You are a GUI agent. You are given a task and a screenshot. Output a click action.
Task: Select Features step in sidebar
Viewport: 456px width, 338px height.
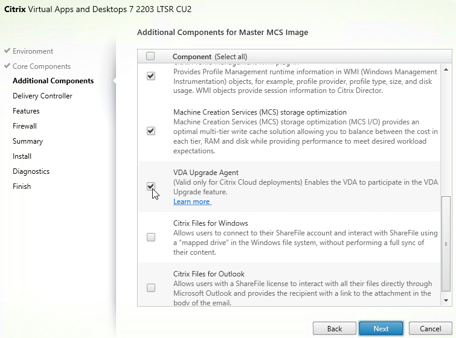coord(26,111)
